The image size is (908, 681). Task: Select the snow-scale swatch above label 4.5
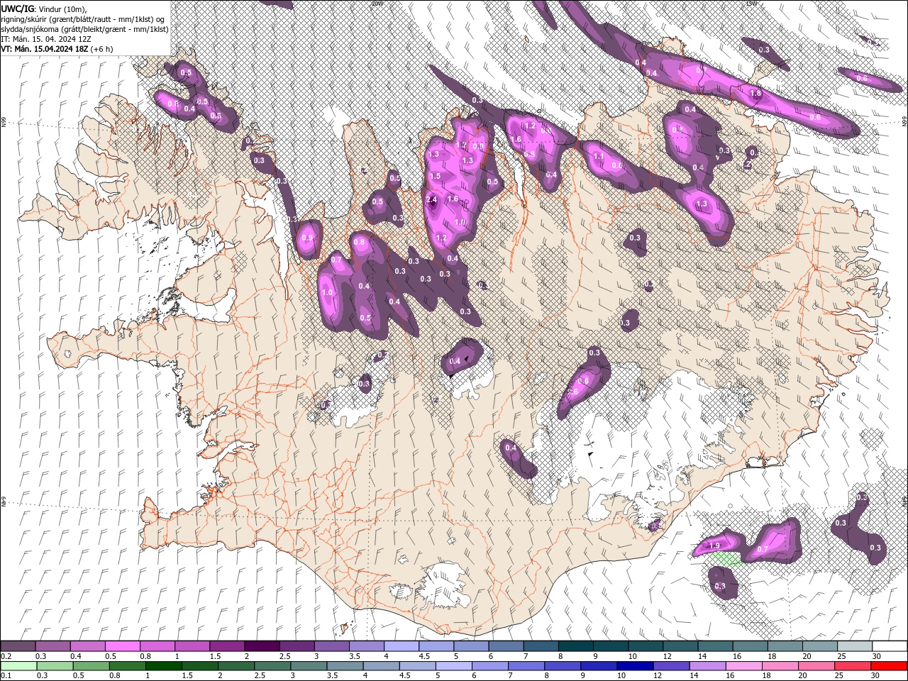(x=436, y=646)
